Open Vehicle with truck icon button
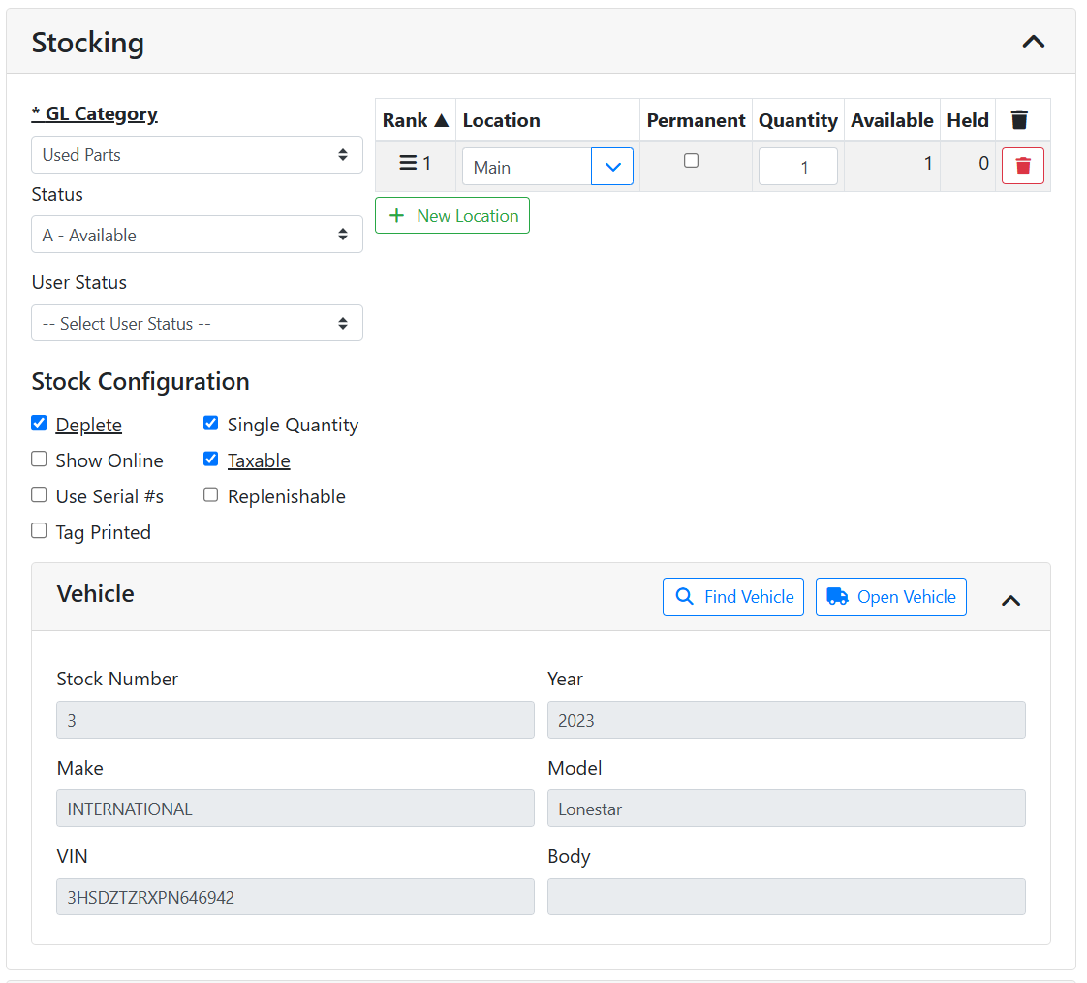Screen dimensions: 1087x983 (x=891, y=597)
